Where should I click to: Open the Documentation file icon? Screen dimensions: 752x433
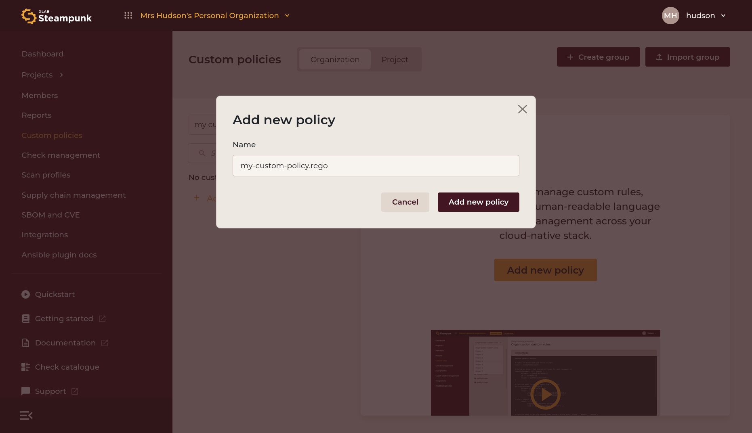click(25, 343)
